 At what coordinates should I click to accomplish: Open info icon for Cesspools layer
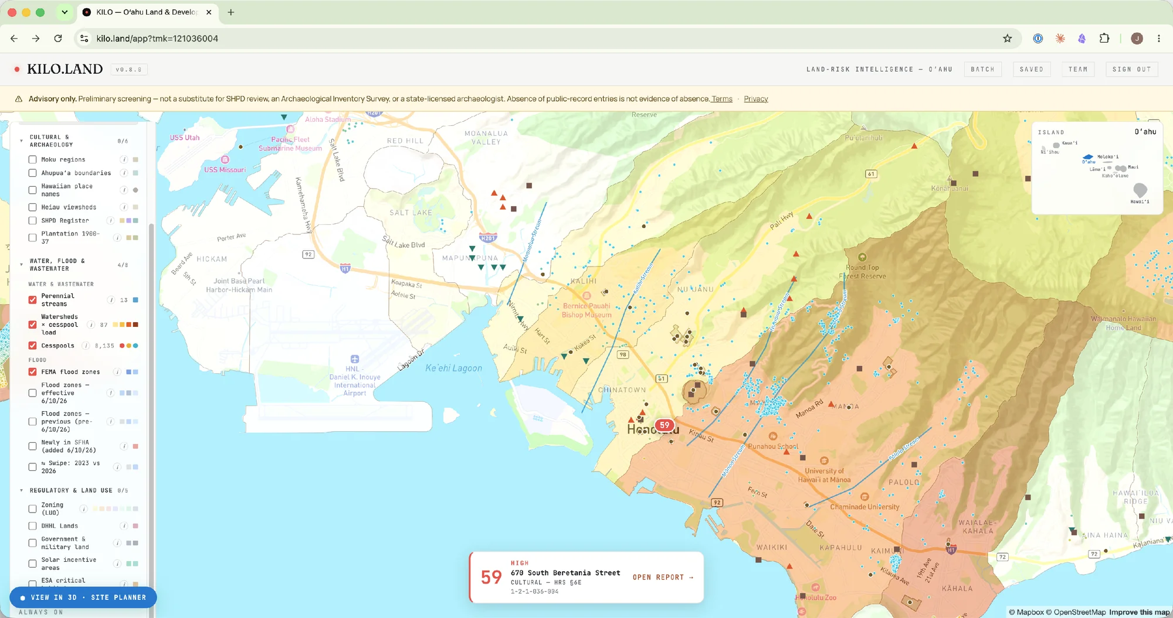[x=86, y=346]
